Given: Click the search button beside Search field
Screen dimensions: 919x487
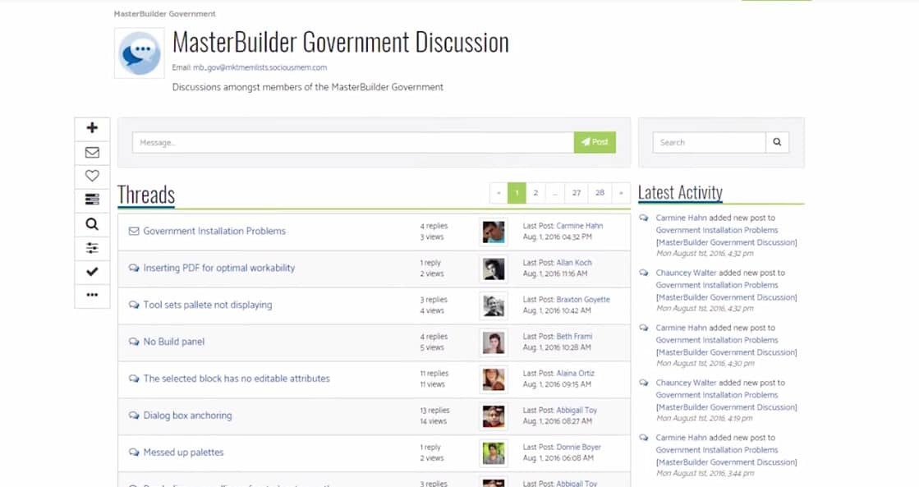Looking at the screenshot, I should (777, 142).
